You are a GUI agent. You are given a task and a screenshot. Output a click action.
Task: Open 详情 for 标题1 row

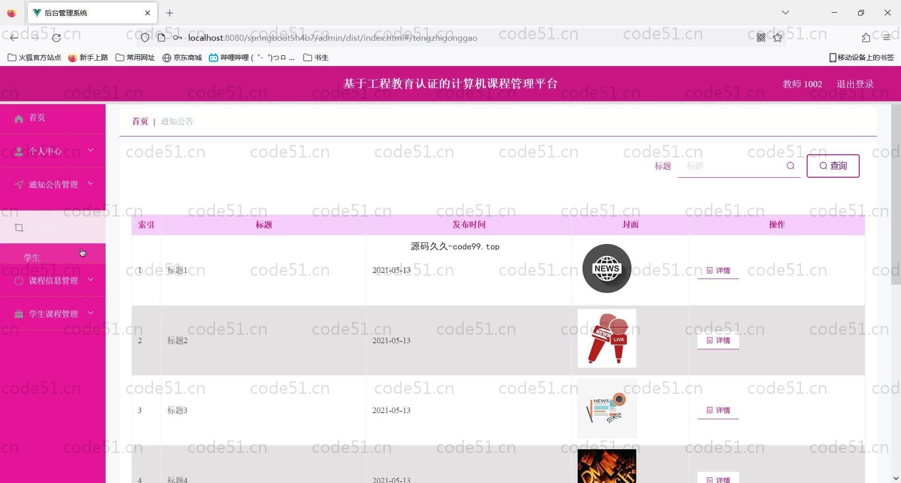click(x=718, y=271)
